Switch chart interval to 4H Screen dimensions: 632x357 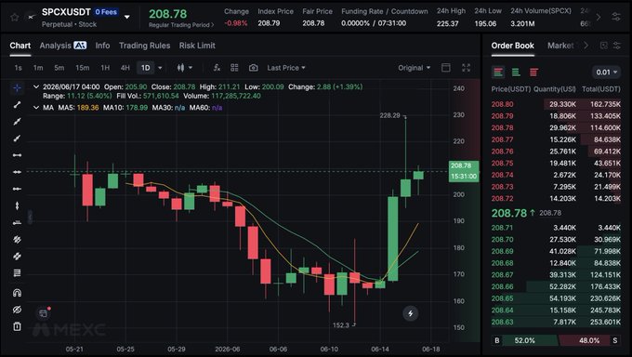click(125, 68)
